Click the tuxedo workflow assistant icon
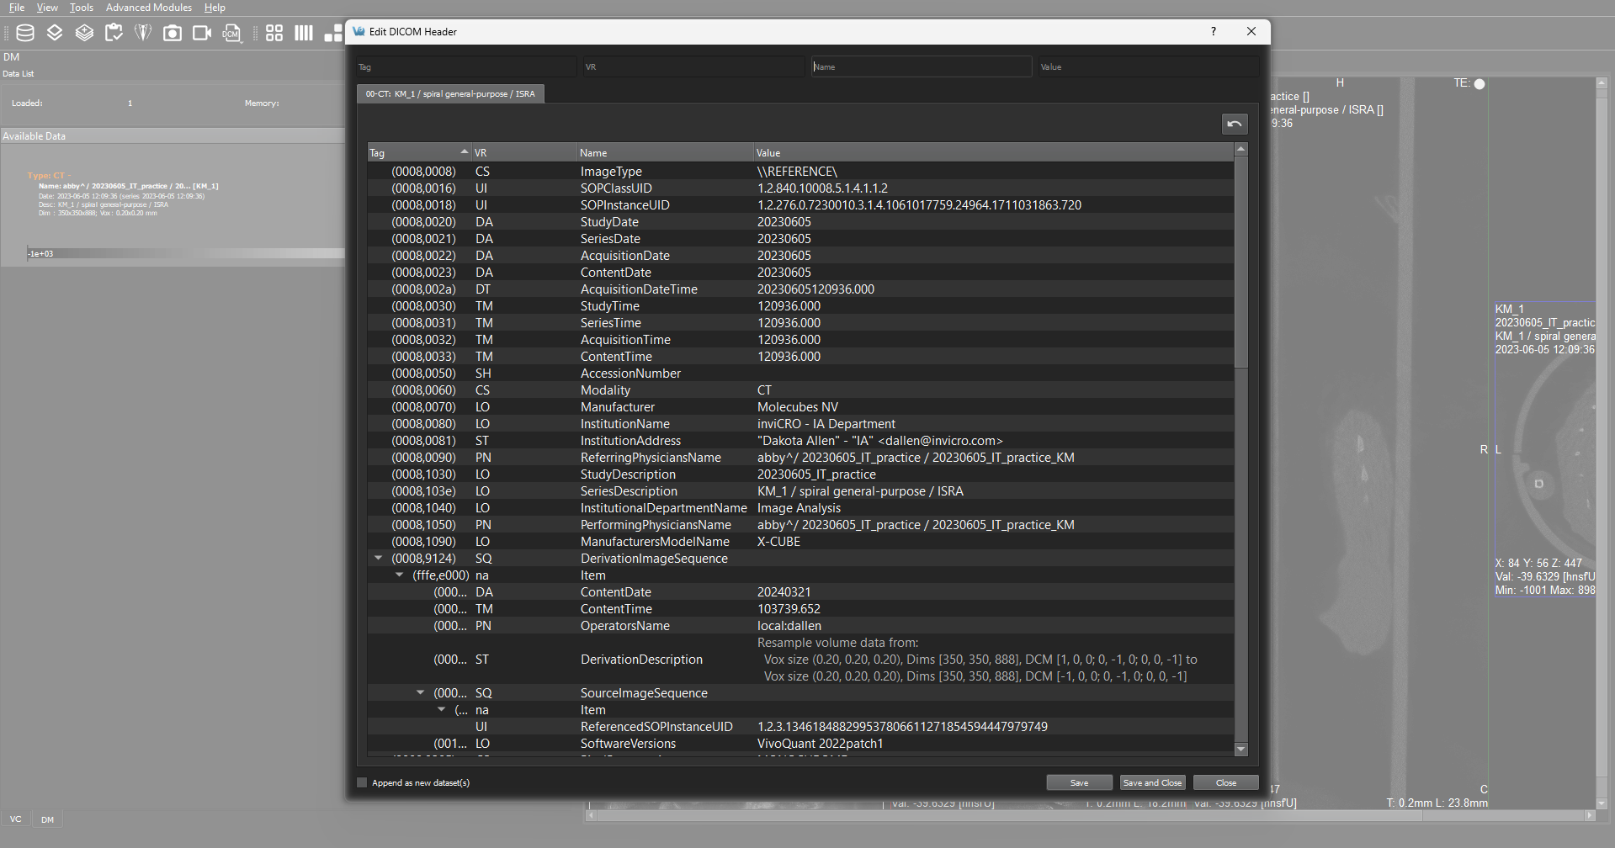The image size is (1615, 848). (143, 33)
